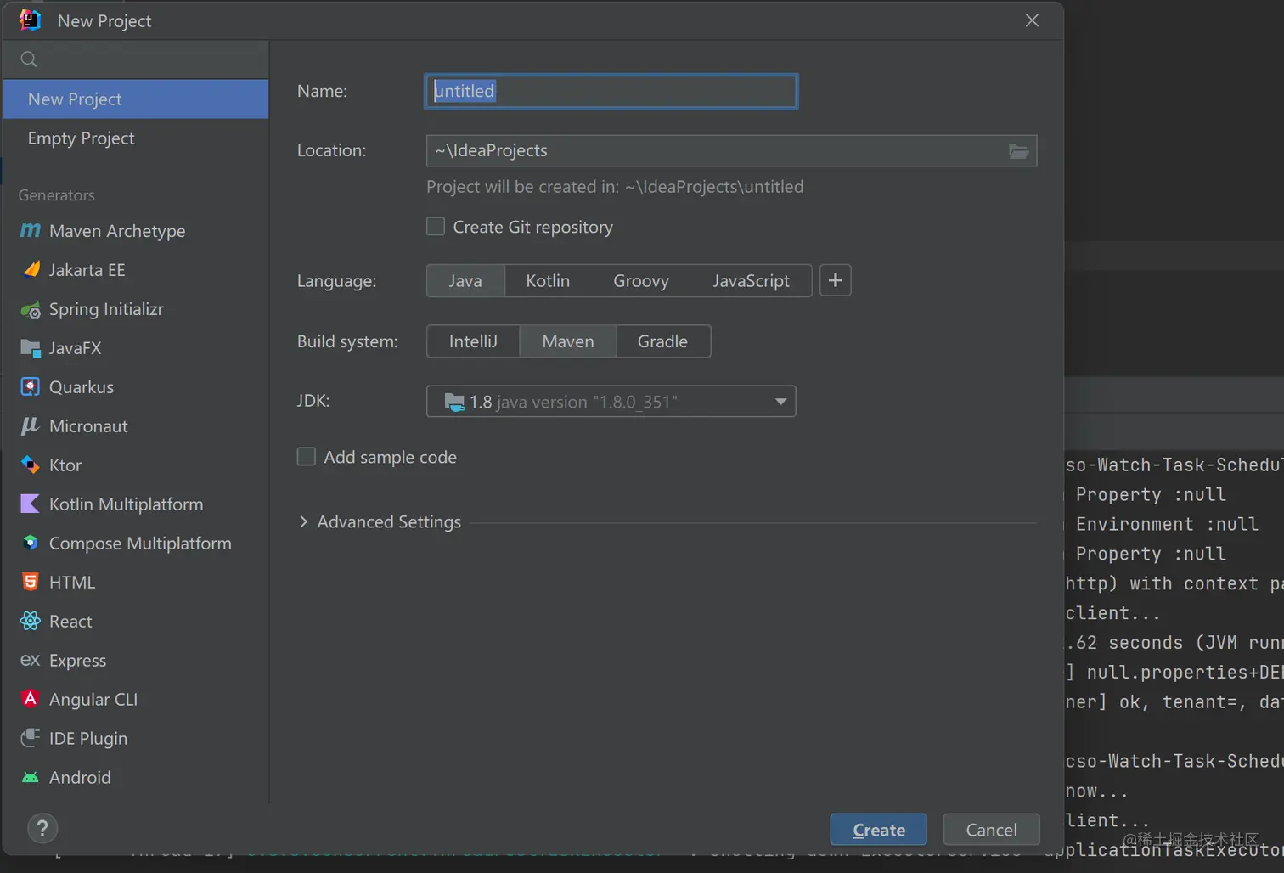Select Kotlin as the language
This screenshot has width=1284, height=873.
(548, 281)
